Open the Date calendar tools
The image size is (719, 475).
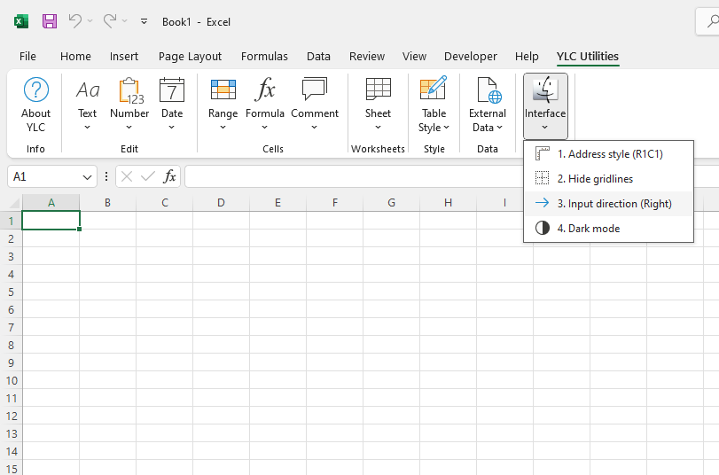point(172,102)
